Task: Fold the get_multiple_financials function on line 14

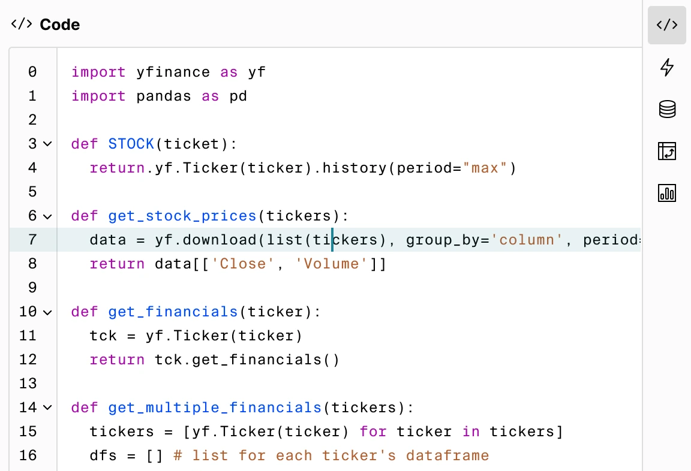Action: [47, 407]
